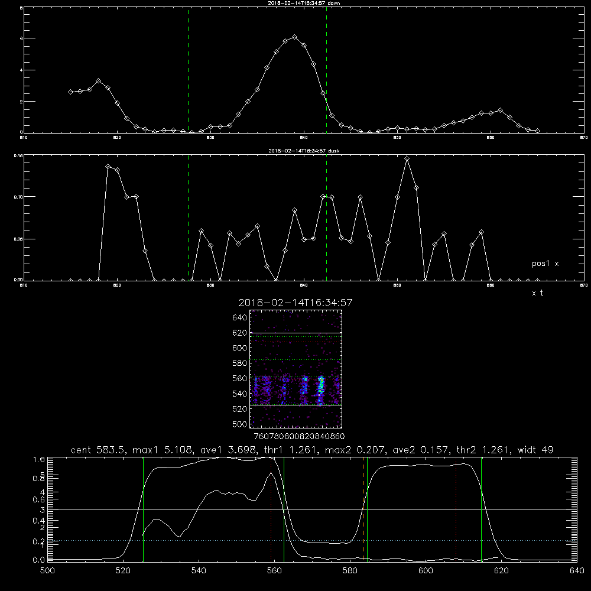Viewport: 591px width, 591px height.
Task: Click the highest diamond marker in the dawn plot
Action: click(295, 37)
